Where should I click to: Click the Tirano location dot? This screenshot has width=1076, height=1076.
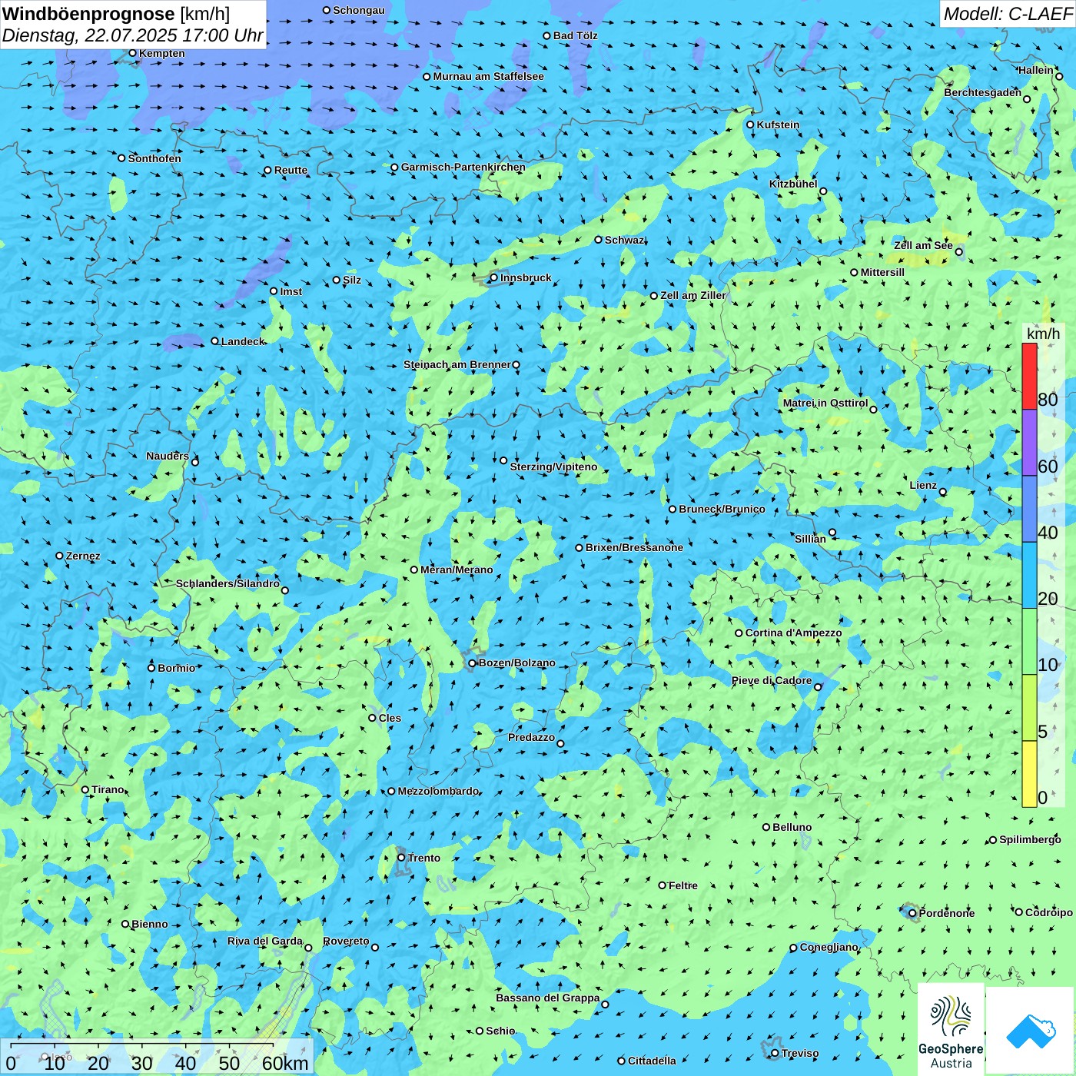click(x=85, y=789)
